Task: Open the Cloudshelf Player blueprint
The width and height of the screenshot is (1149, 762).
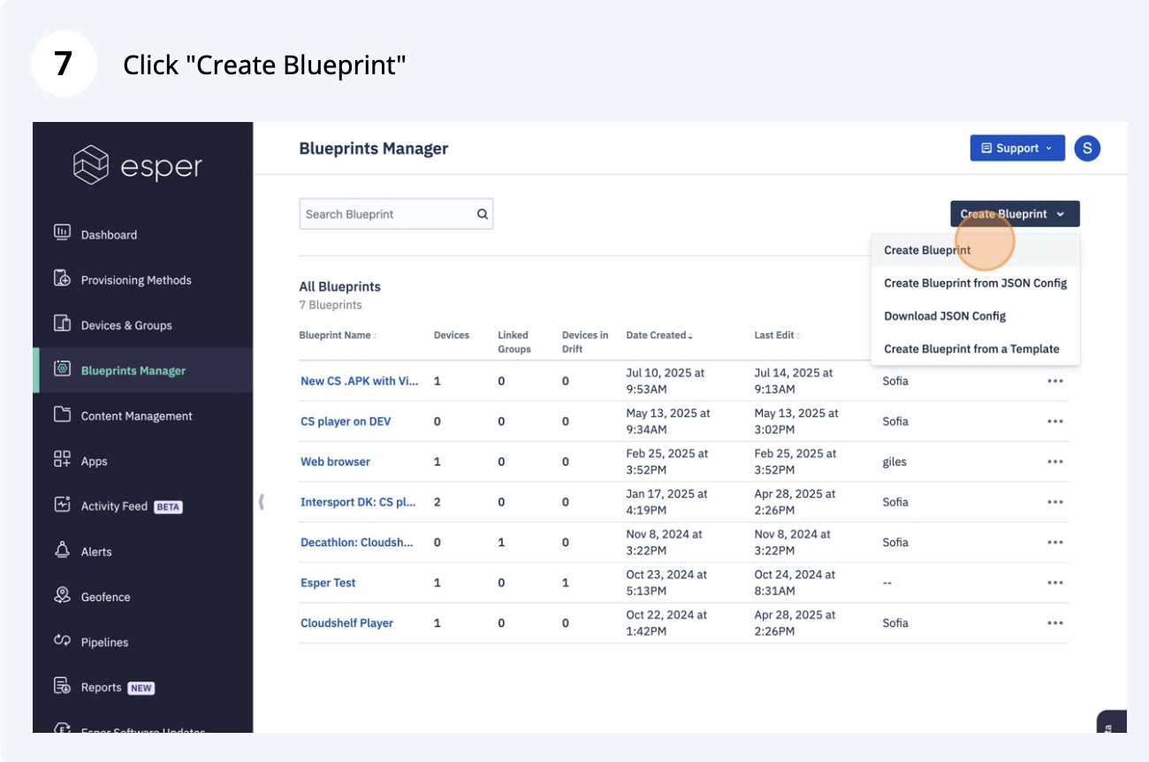Action: (x=346, y=623)
